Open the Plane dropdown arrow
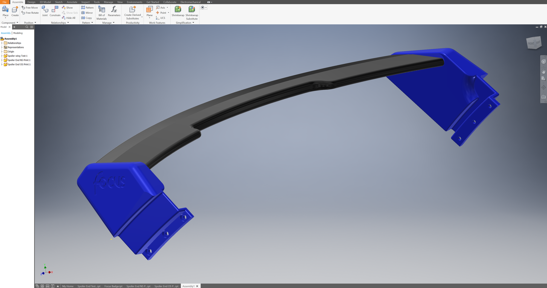Screen dimensions: 547x288 (x=149, y=18)
